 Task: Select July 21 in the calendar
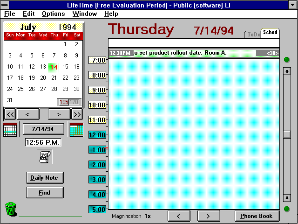pos(54,78)
